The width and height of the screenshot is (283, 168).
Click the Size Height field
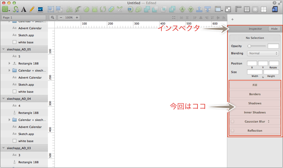pos(271,72)
